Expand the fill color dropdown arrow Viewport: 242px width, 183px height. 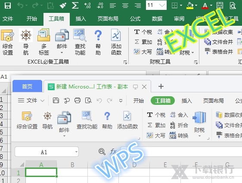tap(196, 6)
